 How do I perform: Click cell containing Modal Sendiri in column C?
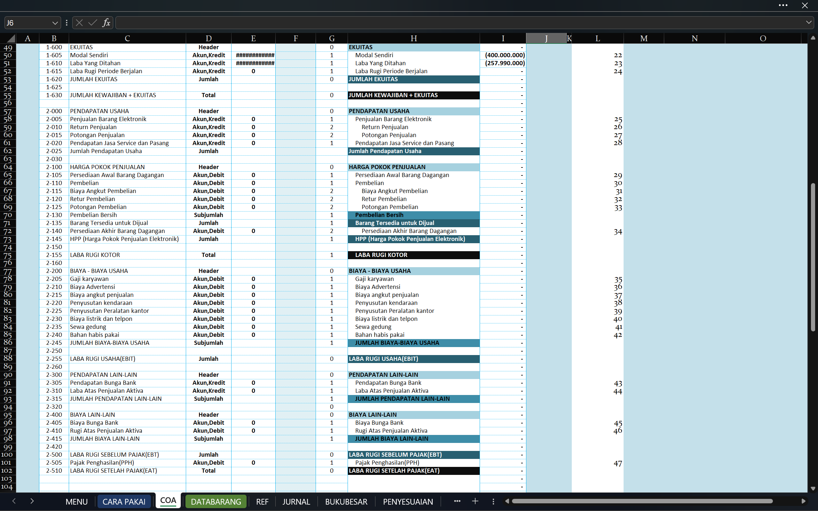[127, 55]
